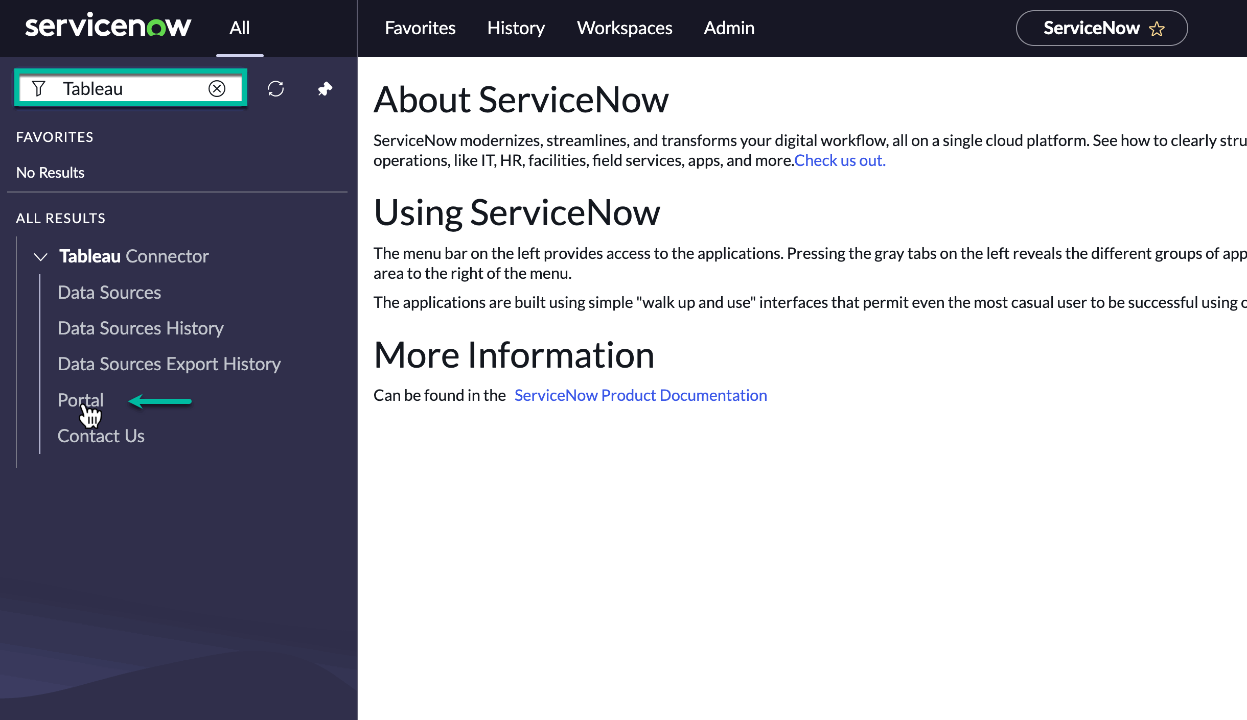Open the Workspaces menu
The image size is (1247, 720).
625,28
